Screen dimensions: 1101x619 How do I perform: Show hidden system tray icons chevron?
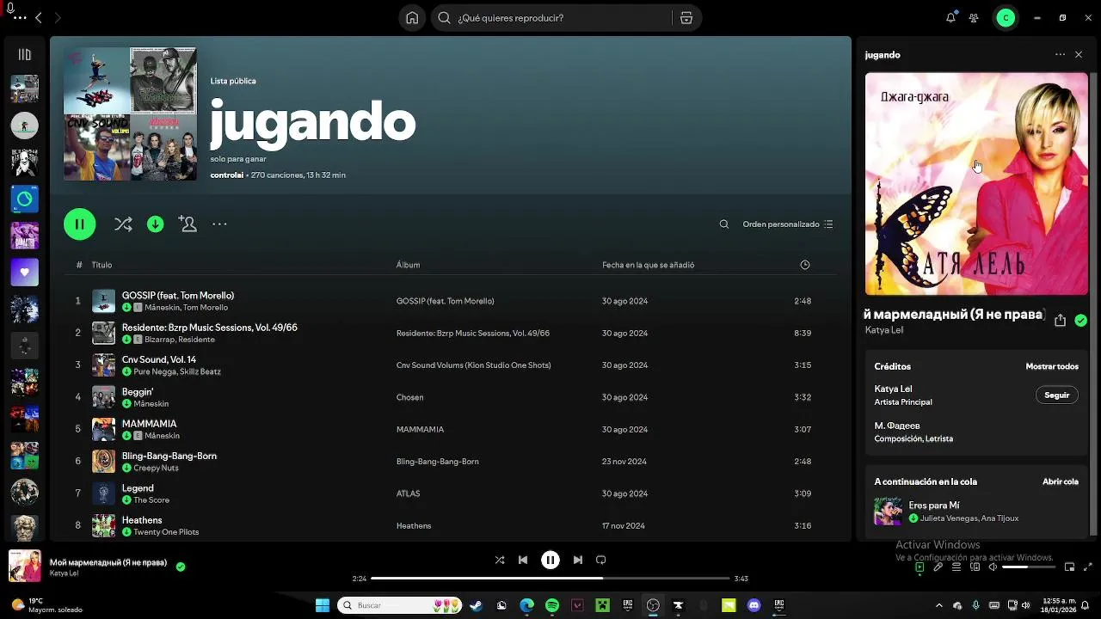(x=938, y=605)
